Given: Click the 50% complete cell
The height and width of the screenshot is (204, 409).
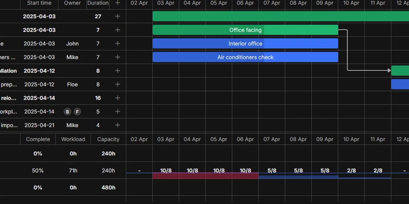Looking at the screenshot, I should [x=38, y=170].
